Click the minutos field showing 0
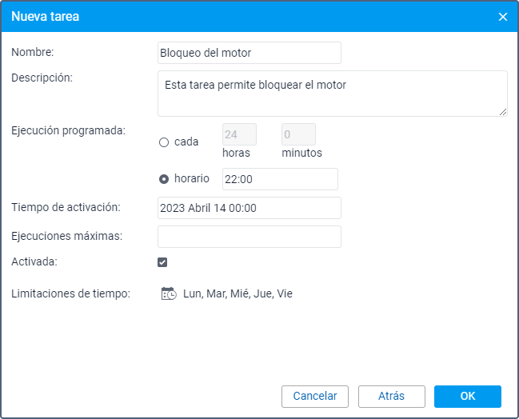The width and height of the screenshot is (519, 419). pyautogui.click(x=298, y=134)
